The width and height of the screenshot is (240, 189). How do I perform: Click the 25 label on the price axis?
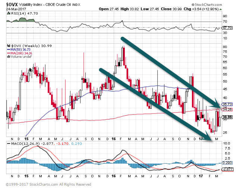tap(225, 132)
